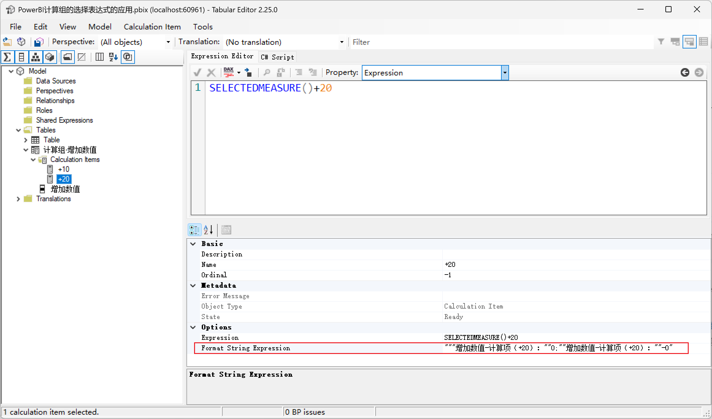The image size is (712, 419).
Task: Toggle metadata information columns
Action: (99, 57)
